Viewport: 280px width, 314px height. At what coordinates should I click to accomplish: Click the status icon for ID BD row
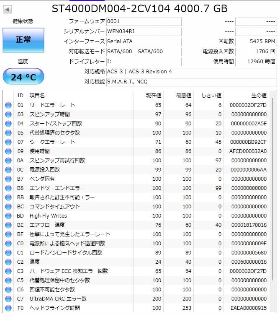pos(8,215)
